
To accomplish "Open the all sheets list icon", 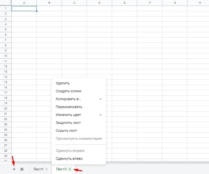I will tap(22, 169).
